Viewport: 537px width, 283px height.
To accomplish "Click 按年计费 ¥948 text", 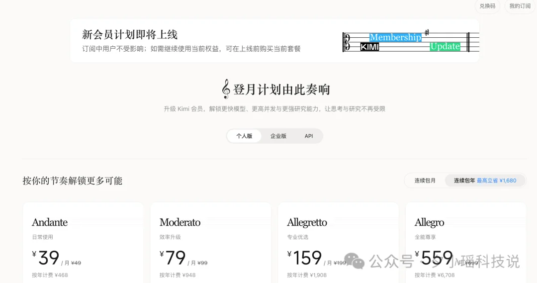I will pos(178,275).
